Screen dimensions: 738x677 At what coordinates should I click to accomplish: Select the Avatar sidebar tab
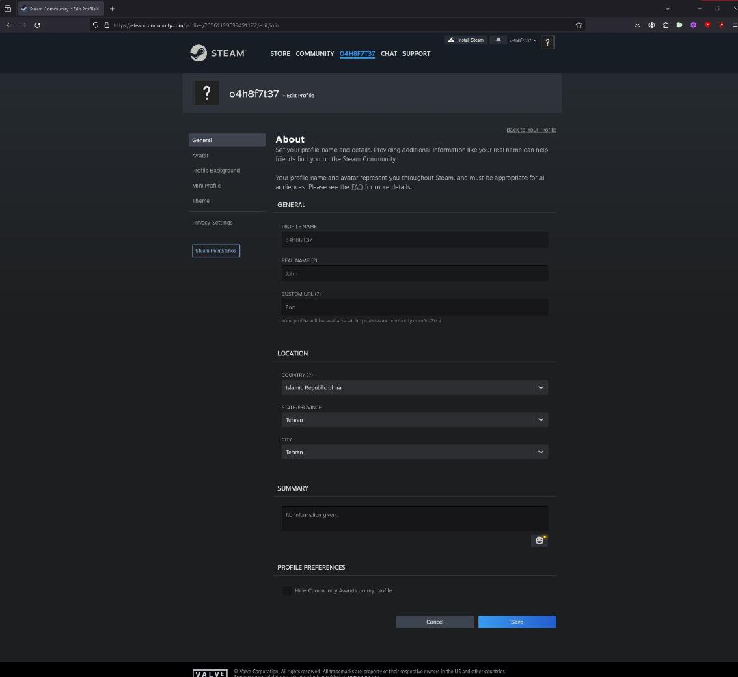point(228,155)
